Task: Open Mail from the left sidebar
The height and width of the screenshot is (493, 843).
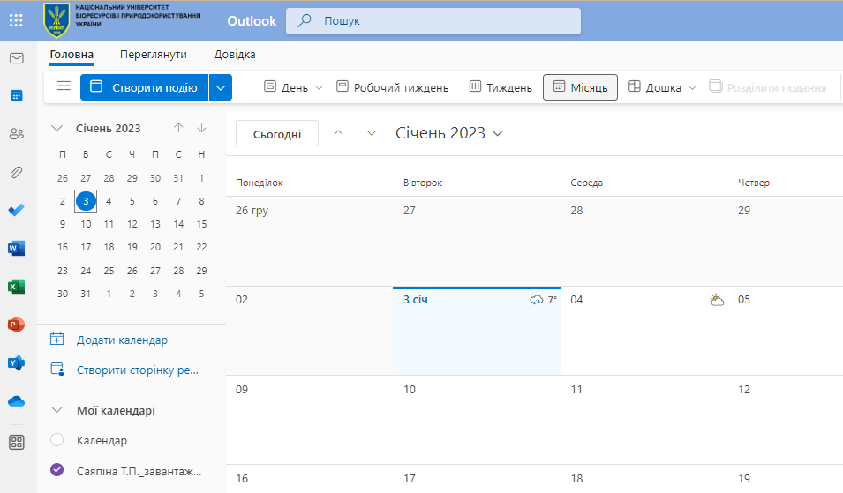Action: click(x=16, y=58)
